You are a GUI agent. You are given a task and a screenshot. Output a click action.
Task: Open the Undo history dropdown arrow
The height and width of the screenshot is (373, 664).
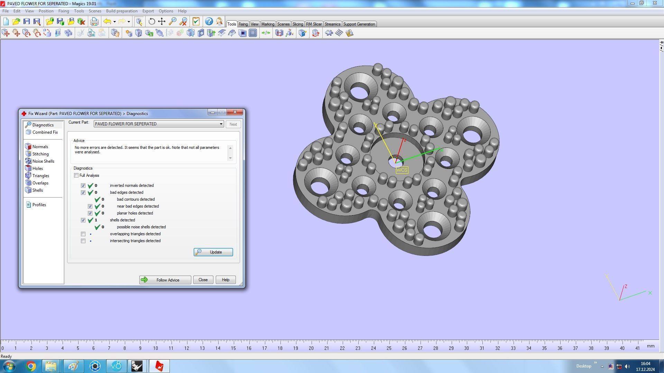click(x=114, y=21)
